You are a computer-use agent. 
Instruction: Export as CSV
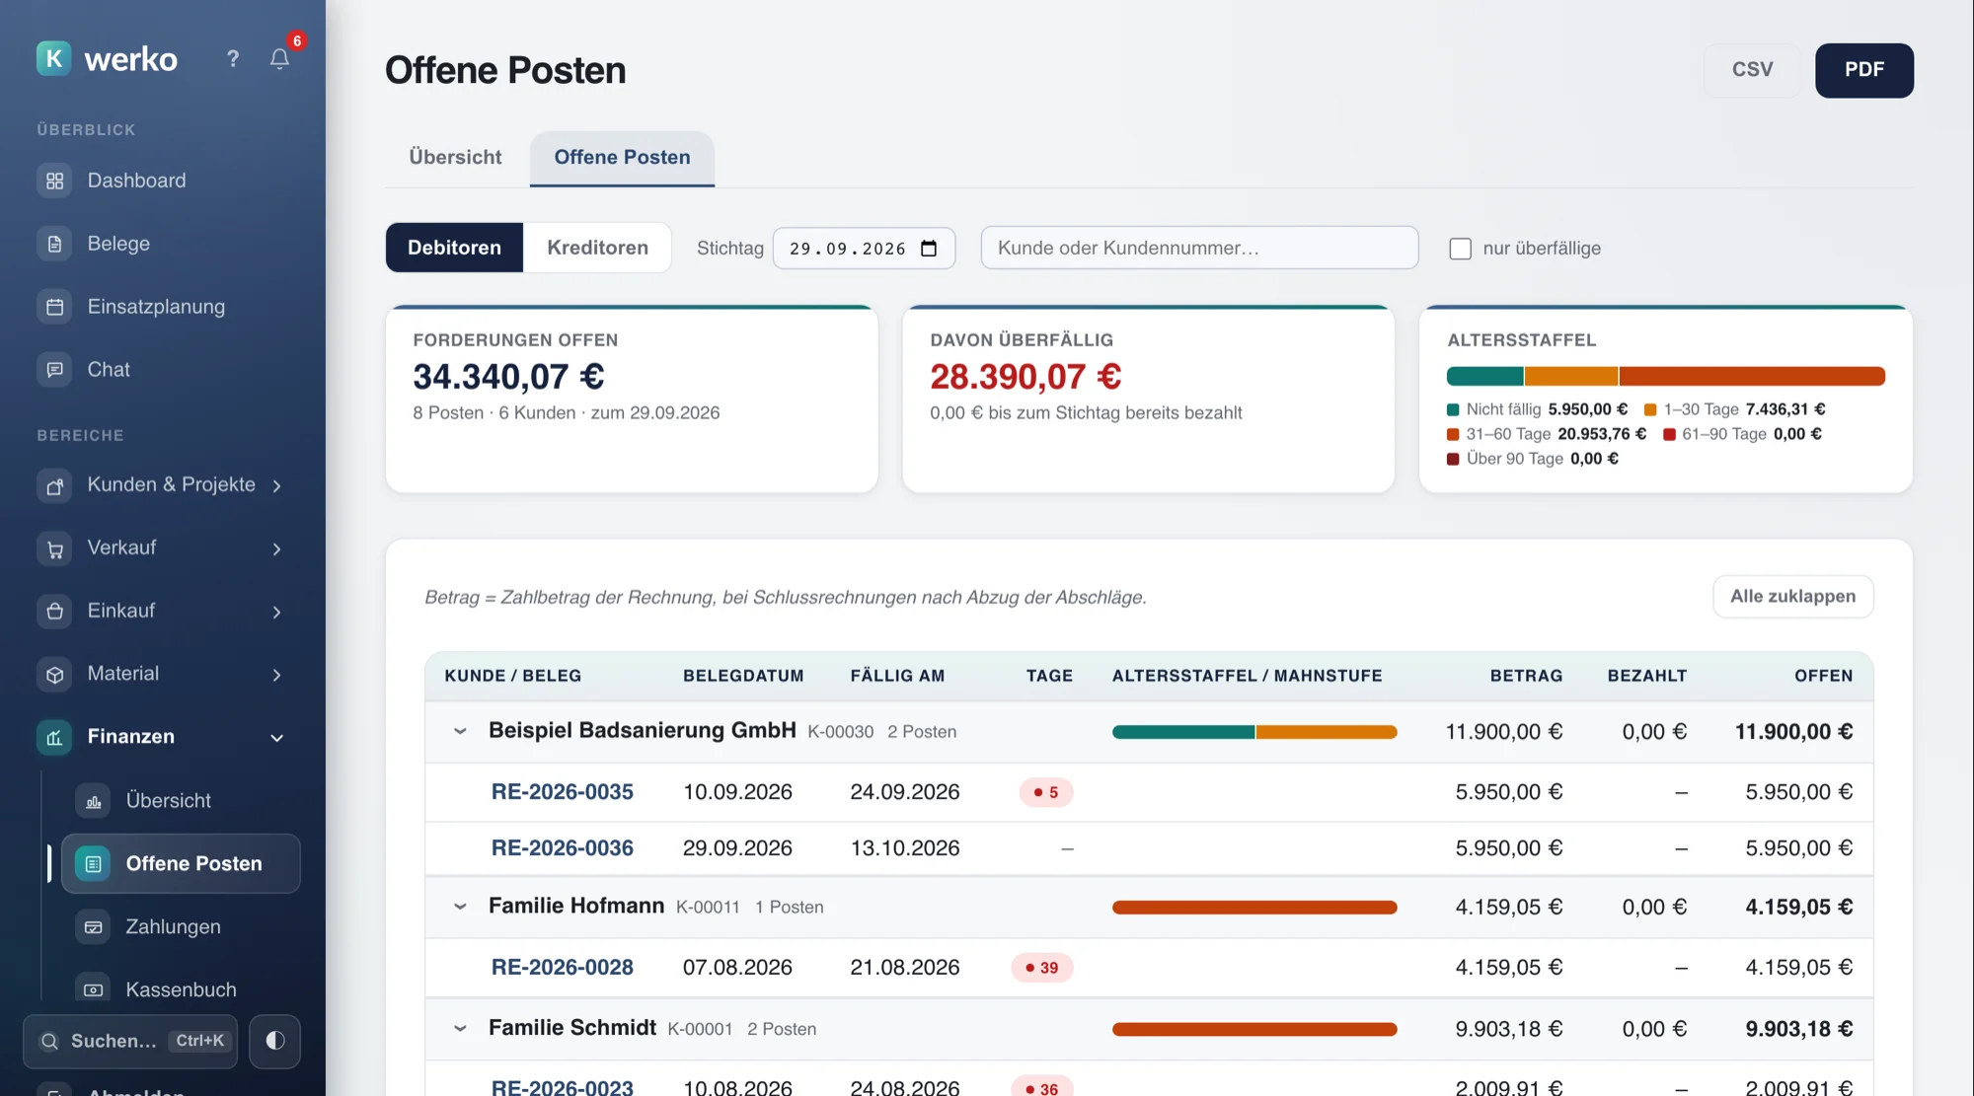click(x=1753, y=70)
